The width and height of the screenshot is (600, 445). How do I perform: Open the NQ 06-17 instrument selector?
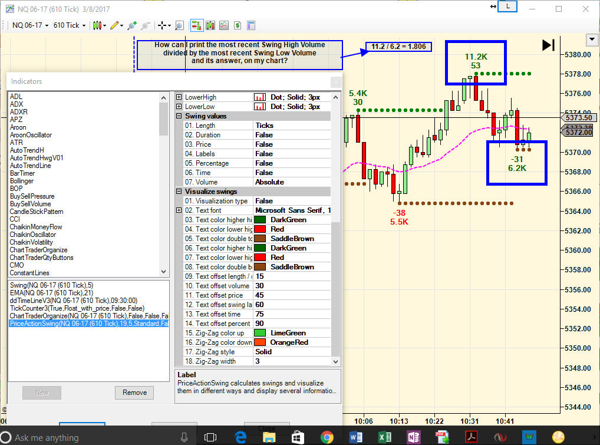(x=30, y=25)
